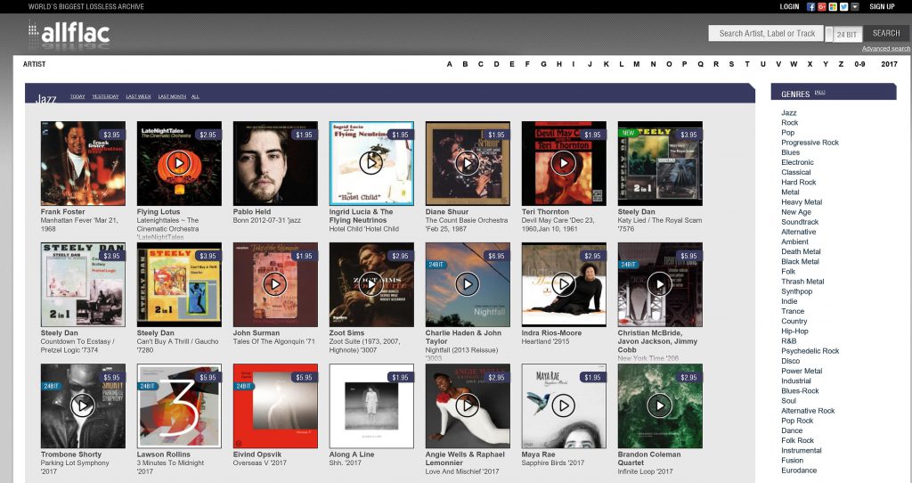Viewport: 912px width, 483px height.
Task: Play Teri Thornton's Devil May Care preview
Action: coord(564,163)
